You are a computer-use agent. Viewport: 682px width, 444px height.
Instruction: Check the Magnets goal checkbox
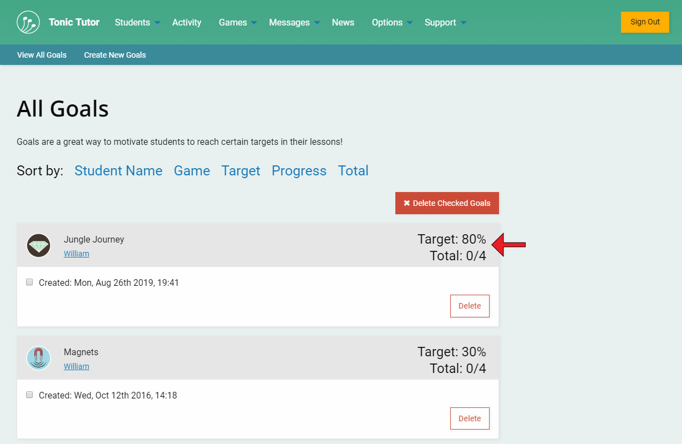(x=29, y=395)
